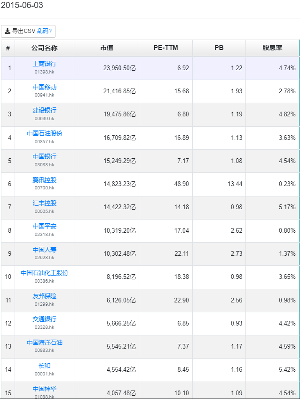
Task: Sort table by PB column header
Action: coord(219,48)
